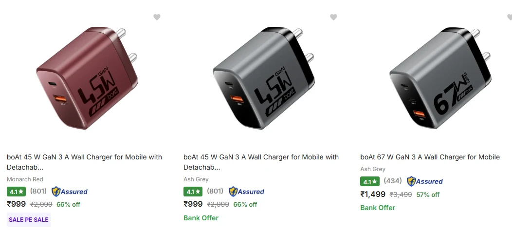Click the Assured badge on Ash Grey 45W charger
Image resolution: width=512 pixels, height=233 pixels.
[246, 192]
